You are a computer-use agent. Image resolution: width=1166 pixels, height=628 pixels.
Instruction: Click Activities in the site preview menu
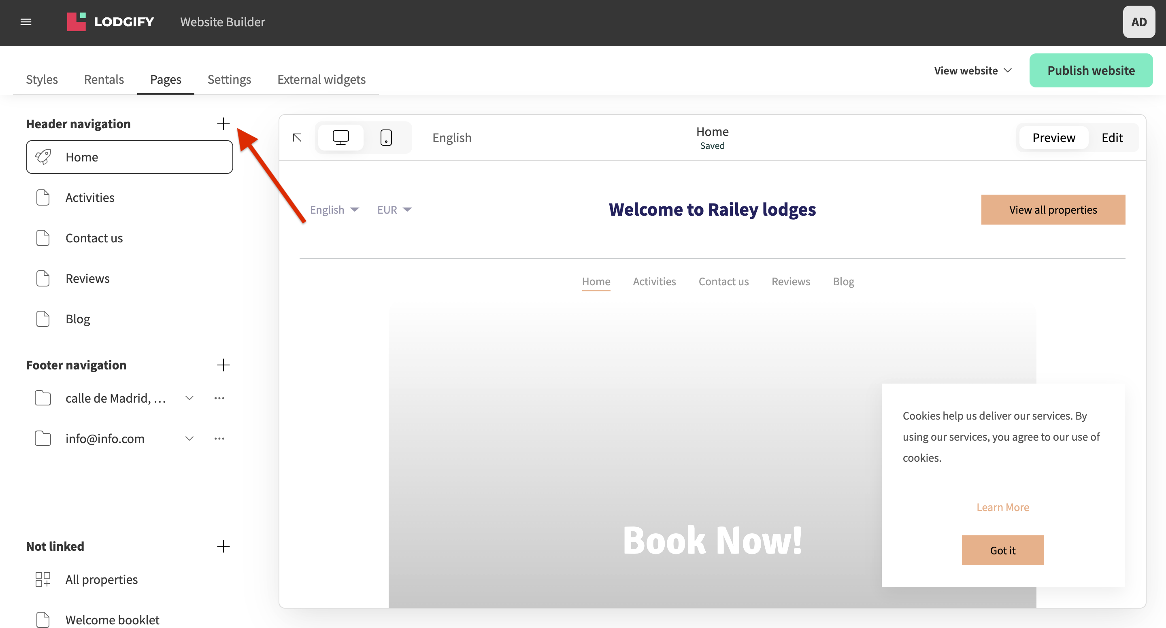point(654,281)
